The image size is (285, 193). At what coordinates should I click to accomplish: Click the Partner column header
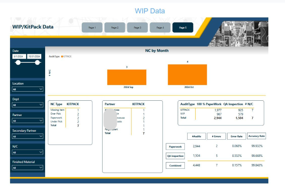(110, 104)
